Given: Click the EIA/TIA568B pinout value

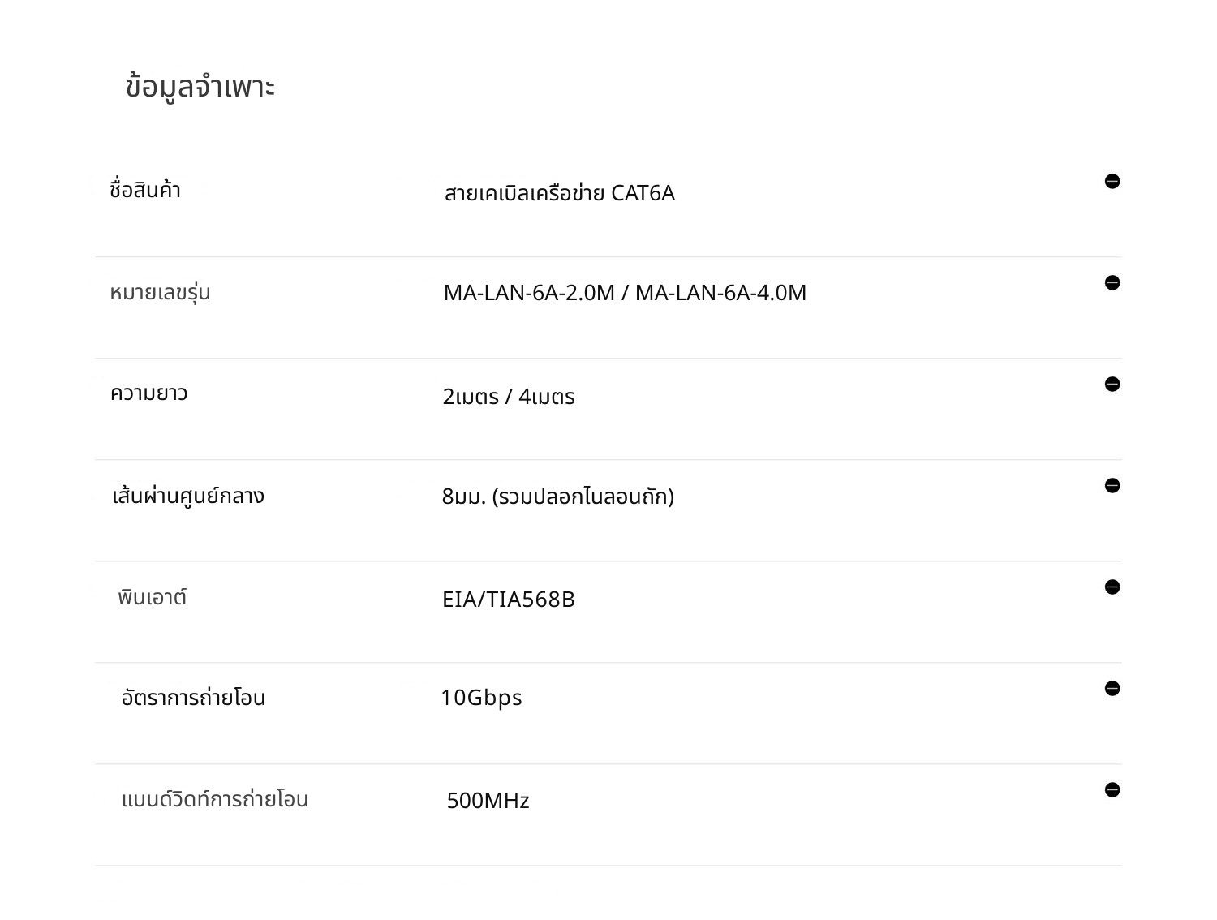Looking at the screenshot, I should pyautogui.click(x=509, y=600).
